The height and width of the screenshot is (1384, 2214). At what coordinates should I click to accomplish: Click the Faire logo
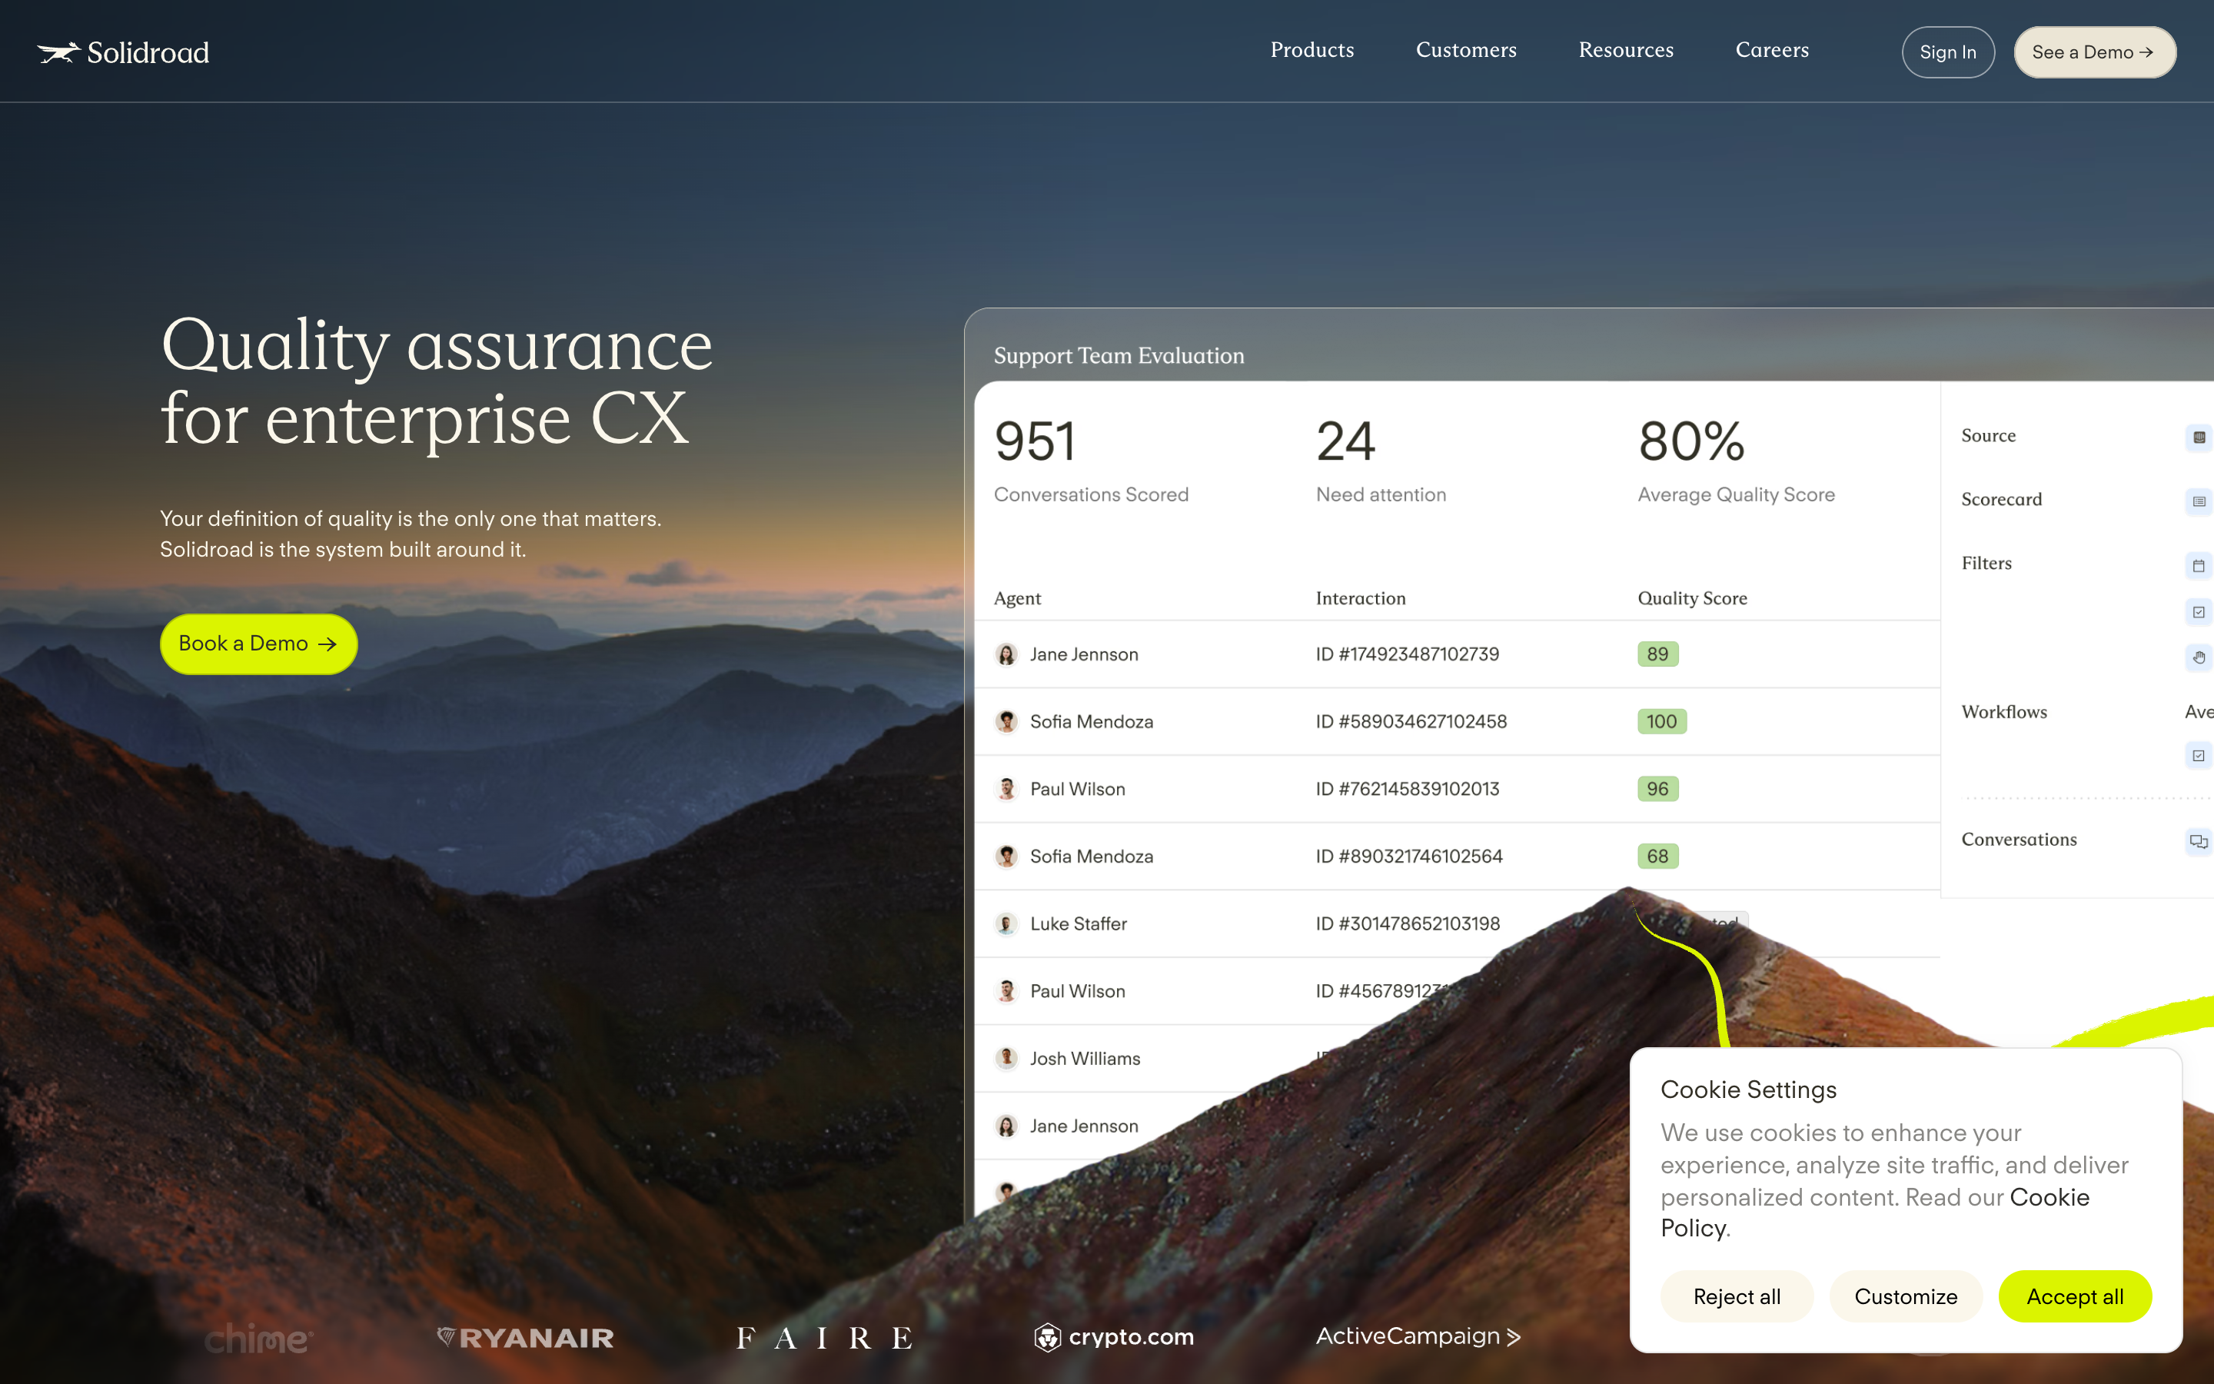pos(824,1338)
